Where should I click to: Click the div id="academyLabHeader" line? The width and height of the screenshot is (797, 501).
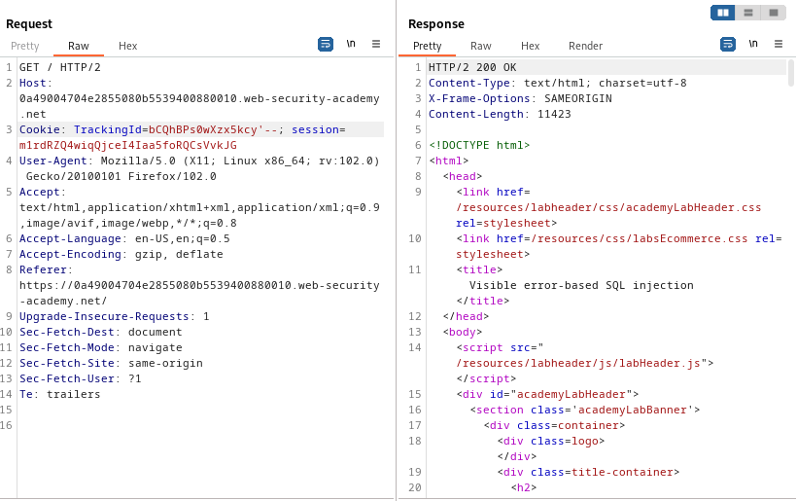pyautogui.click(x=547, y=394)
